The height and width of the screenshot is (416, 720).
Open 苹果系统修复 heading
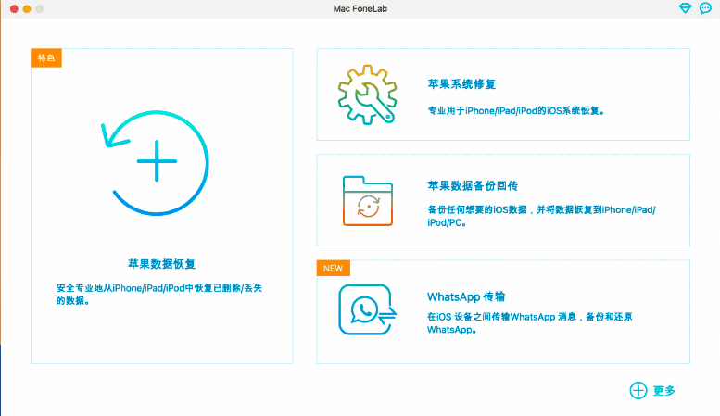[461, 84]
